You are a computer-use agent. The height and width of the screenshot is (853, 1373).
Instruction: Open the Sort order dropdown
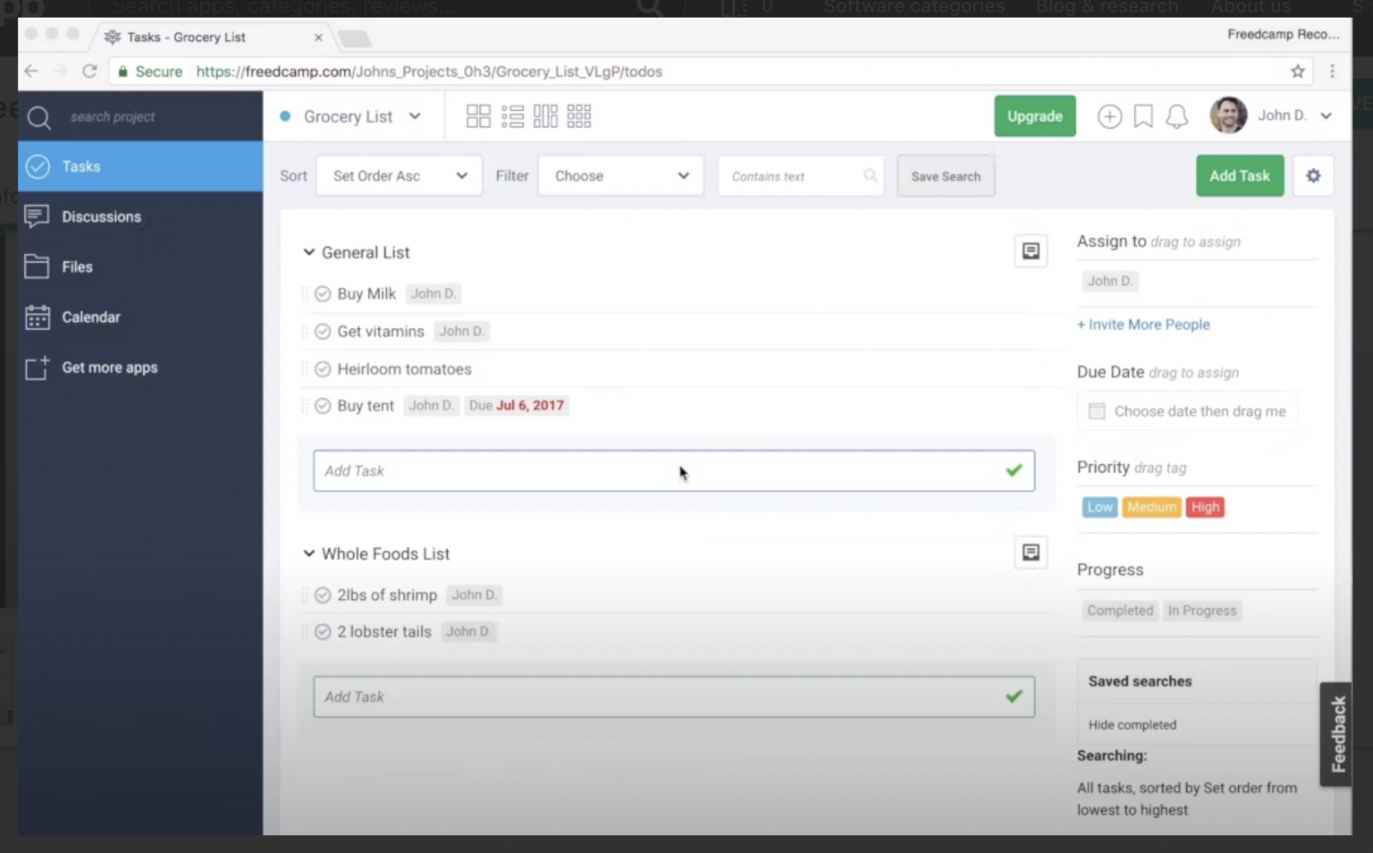[x=398, y=175]
